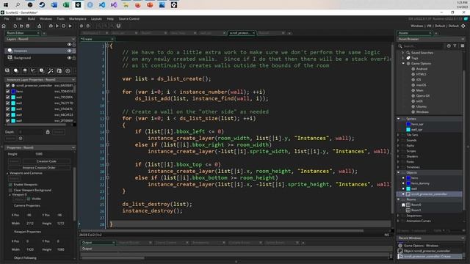
Task: Delete the selected layer icon
Action: tap(68, 70)
